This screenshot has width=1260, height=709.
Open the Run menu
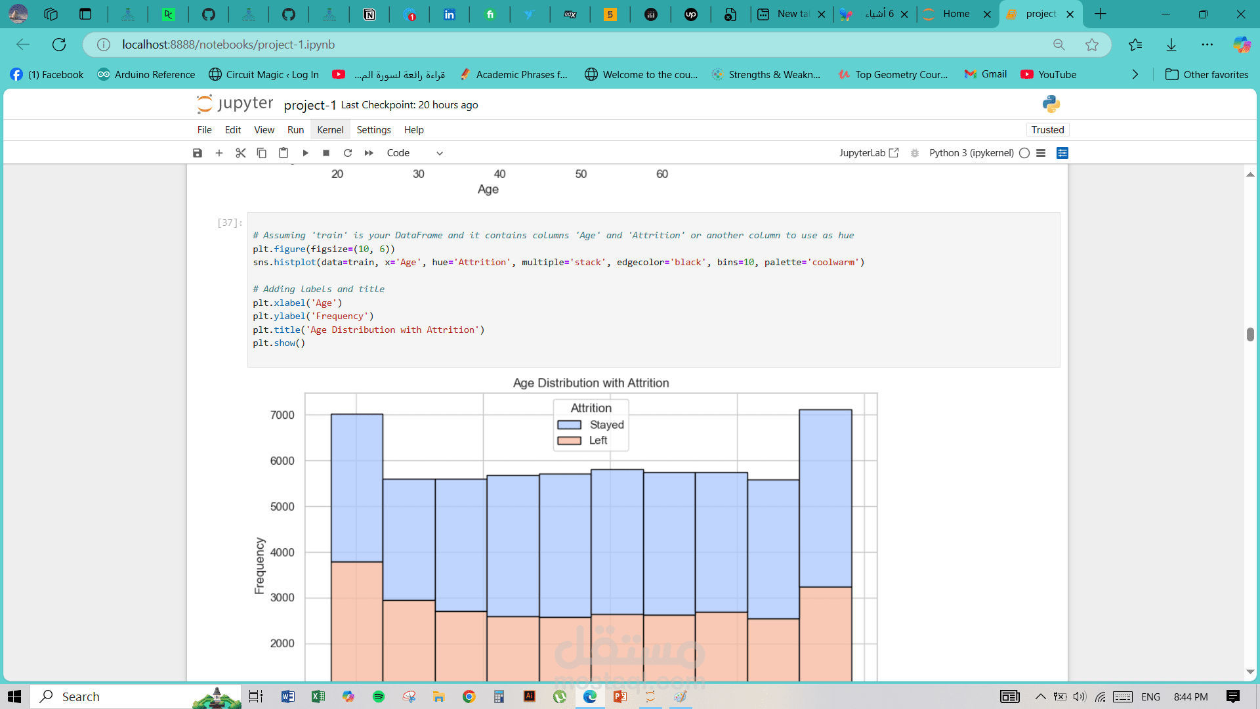coord(295,130)
